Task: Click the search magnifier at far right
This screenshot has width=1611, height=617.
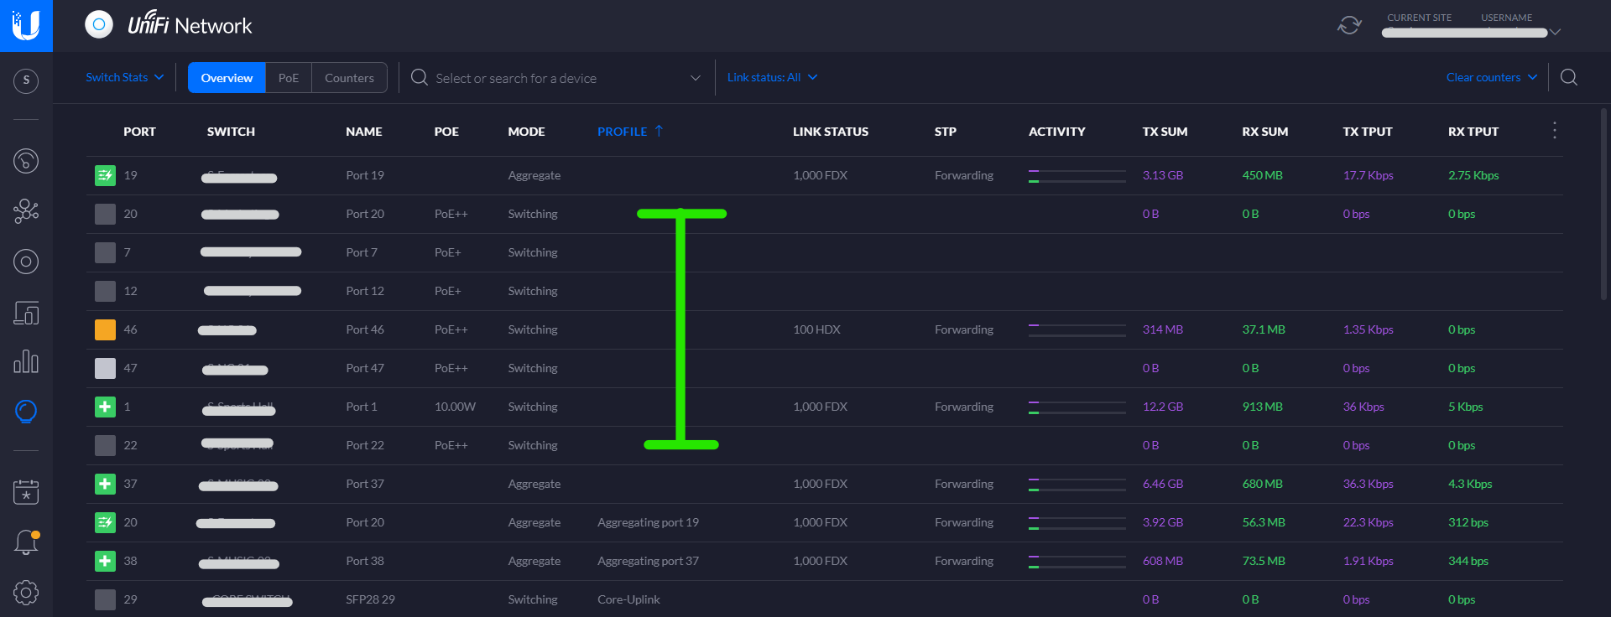Action: pyautogui.click(x=1569, y=78)
